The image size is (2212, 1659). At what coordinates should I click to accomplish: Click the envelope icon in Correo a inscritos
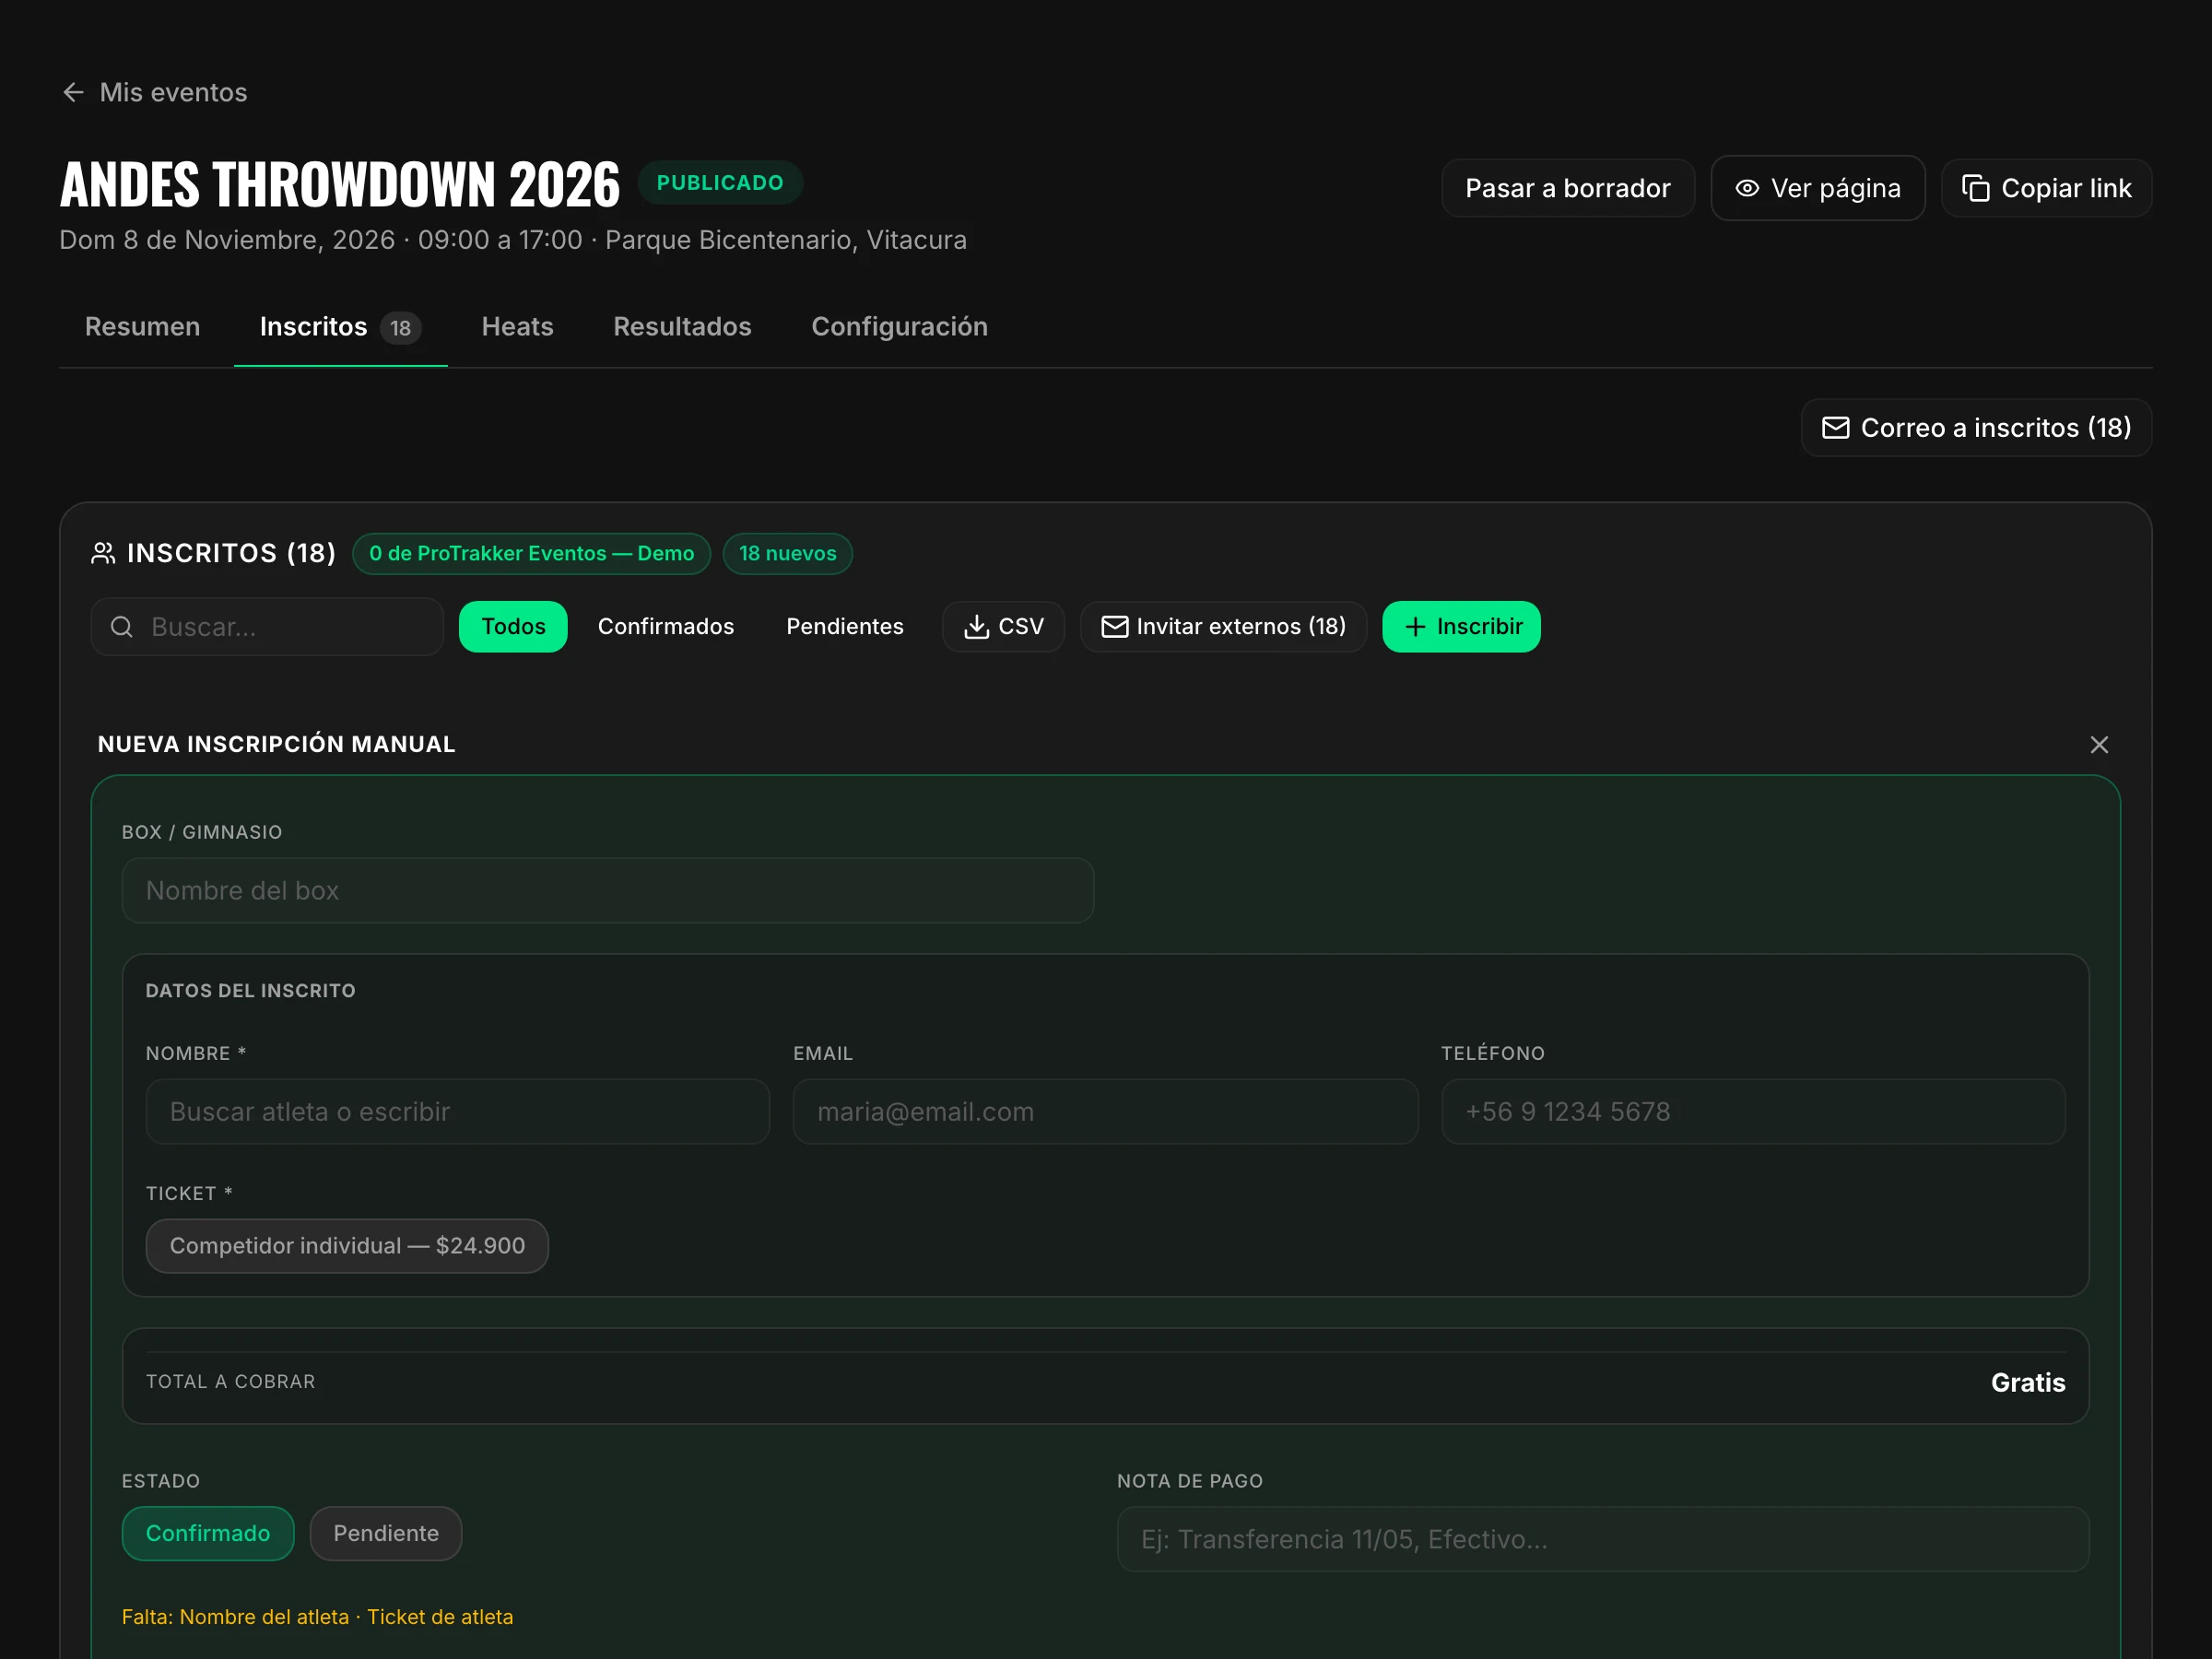(1835, 428)
